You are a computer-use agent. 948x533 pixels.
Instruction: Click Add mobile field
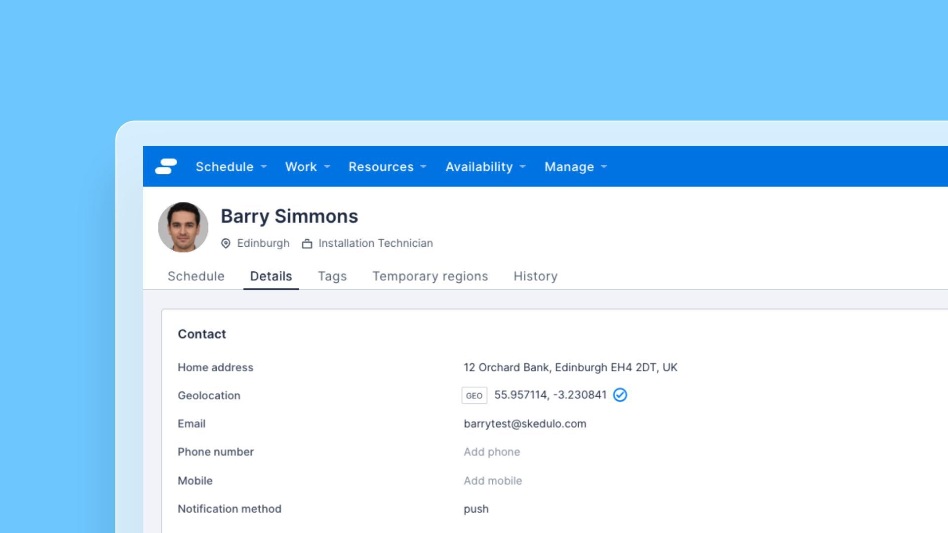coord(493,481)
